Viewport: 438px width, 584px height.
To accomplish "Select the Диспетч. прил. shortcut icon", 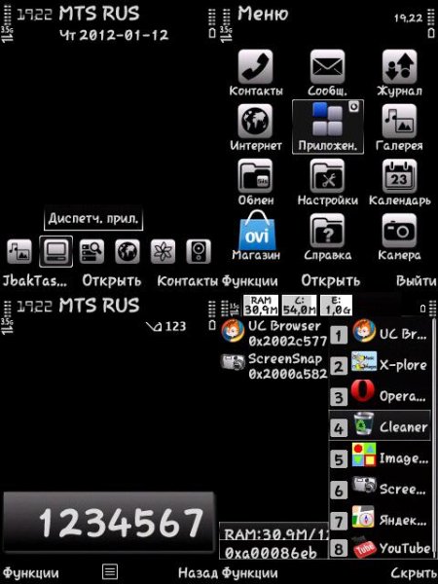I will coord(55,251).
